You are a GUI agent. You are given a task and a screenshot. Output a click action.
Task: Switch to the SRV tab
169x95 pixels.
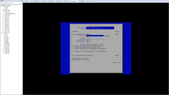[44, 2]
